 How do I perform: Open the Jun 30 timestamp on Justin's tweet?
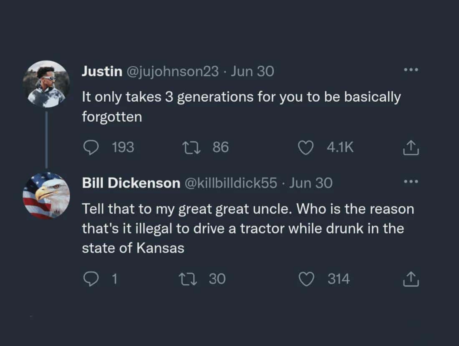tap(252, 71)
